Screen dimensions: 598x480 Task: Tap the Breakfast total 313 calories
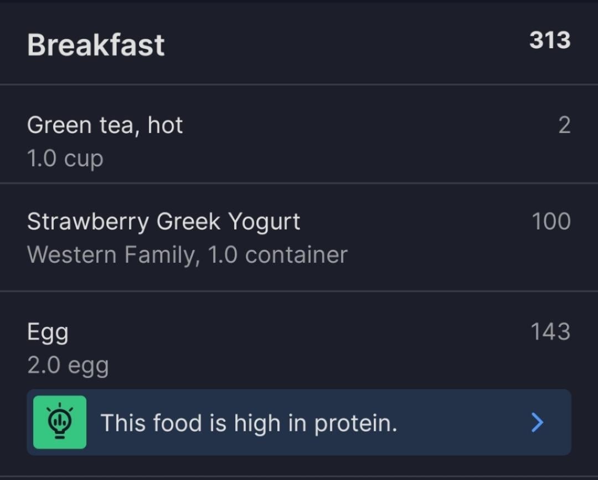(x=550, y=40)
